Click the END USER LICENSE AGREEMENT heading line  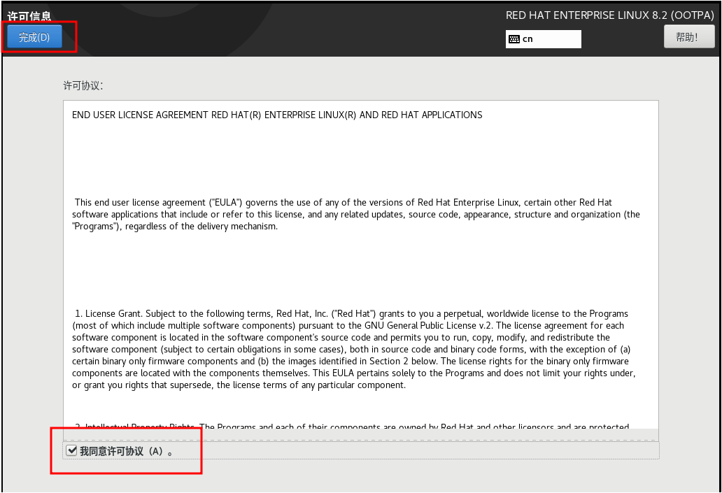277,115
